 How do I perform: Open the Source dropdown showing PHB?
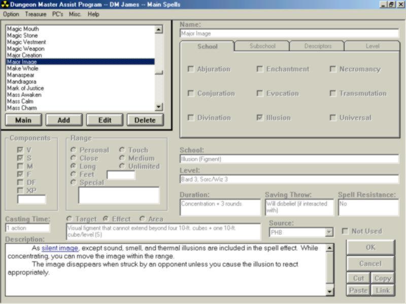pos(329,232)
